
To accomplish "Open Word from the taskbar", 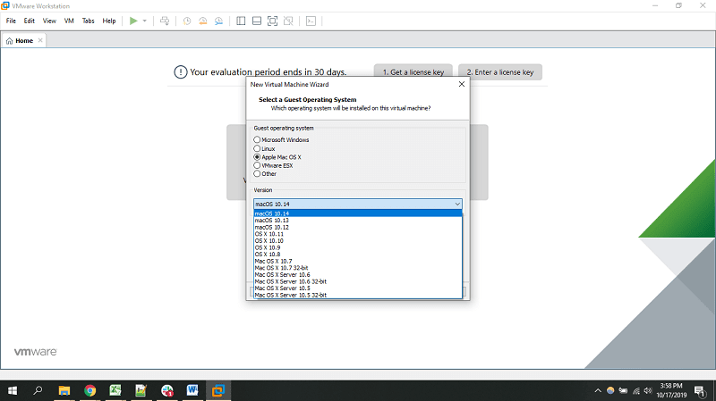I will pyautogui.click(x=192, y=390).
